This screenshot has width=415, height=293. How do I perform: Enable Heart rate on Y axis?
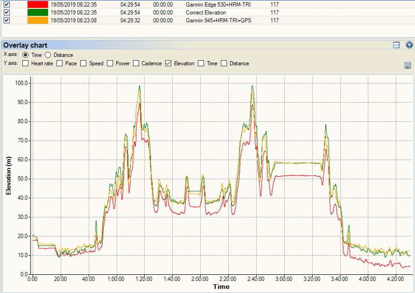click(25, 63)
